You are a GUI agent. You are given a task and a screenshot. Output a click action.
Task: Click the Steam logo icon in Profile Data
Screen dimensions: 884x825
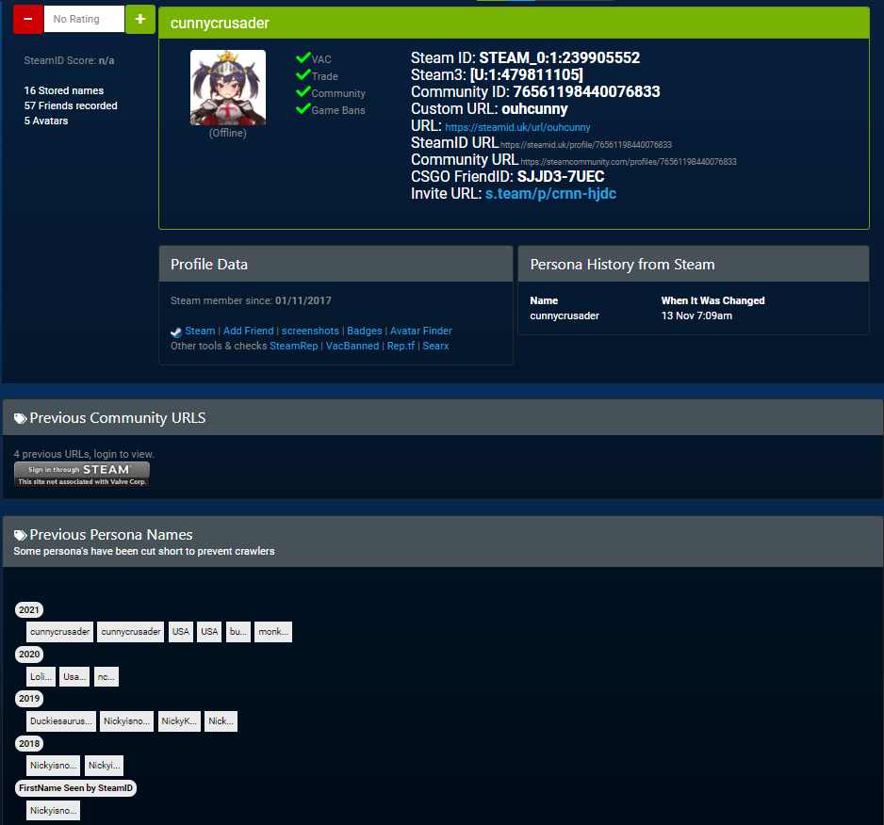[x=176, y=332]
